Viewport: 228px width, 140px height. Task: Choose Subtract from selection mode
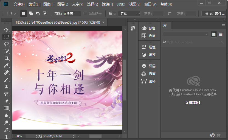pyautogui.click(x=38, y=13)
